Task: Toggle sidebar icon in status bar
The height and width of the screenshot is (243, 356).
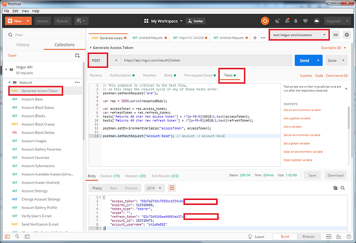Action: (7, 237)
